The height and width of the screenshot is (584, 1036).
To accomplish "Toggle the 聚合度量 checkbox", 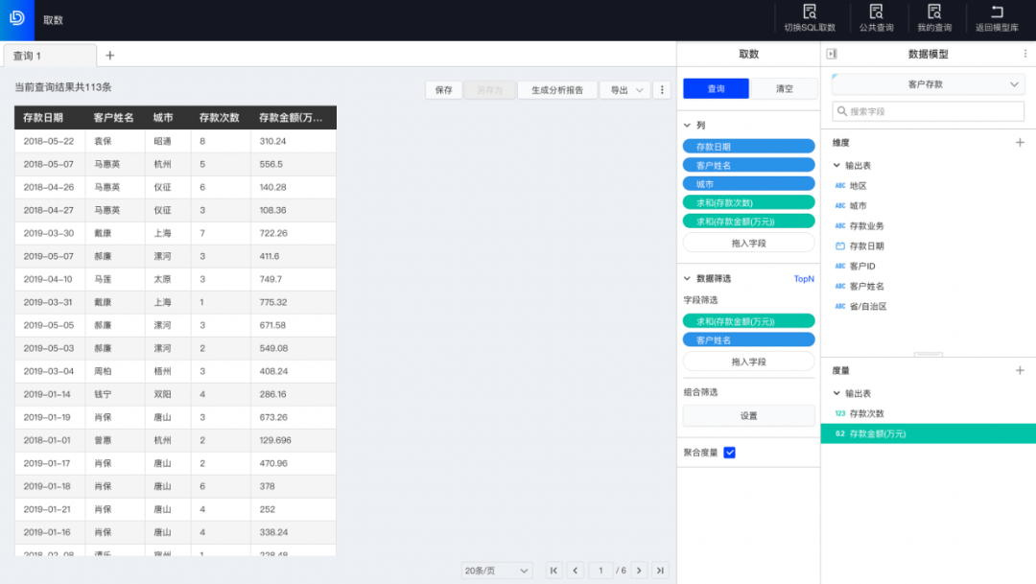I will 729,453.
